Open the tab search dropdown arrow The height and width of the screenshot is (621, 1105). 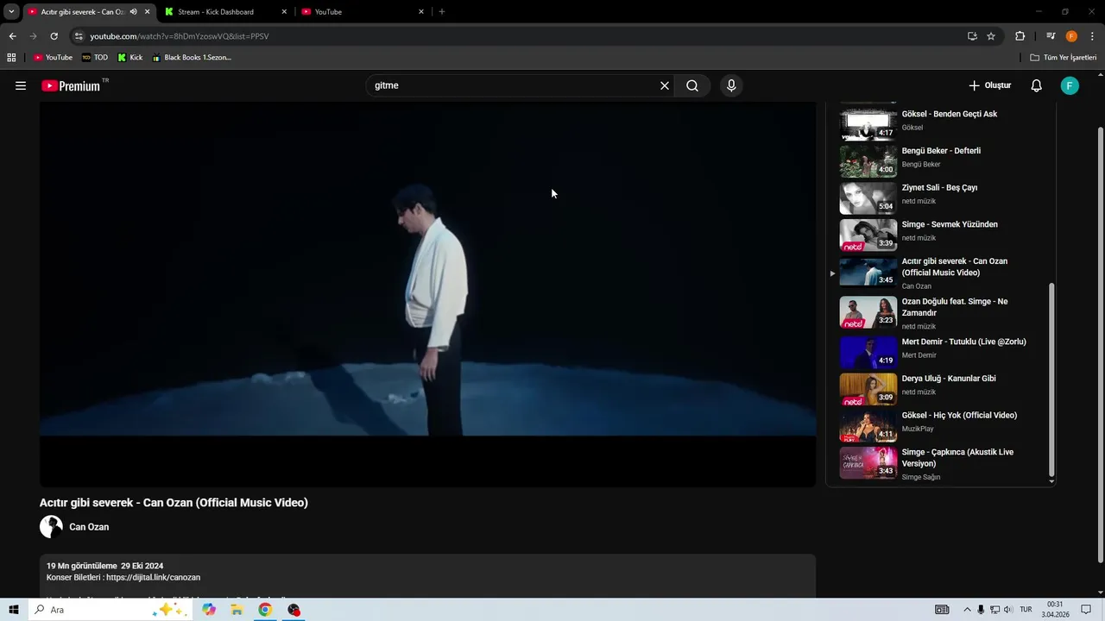[x=11, y=12]
